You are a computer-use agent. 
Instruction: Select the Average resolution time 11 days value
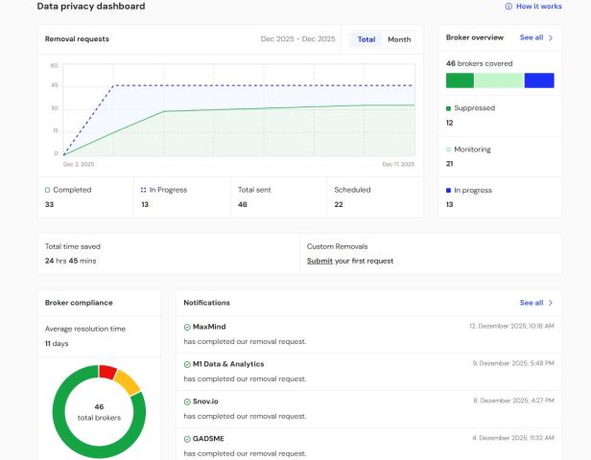click(x=57, y=343)
